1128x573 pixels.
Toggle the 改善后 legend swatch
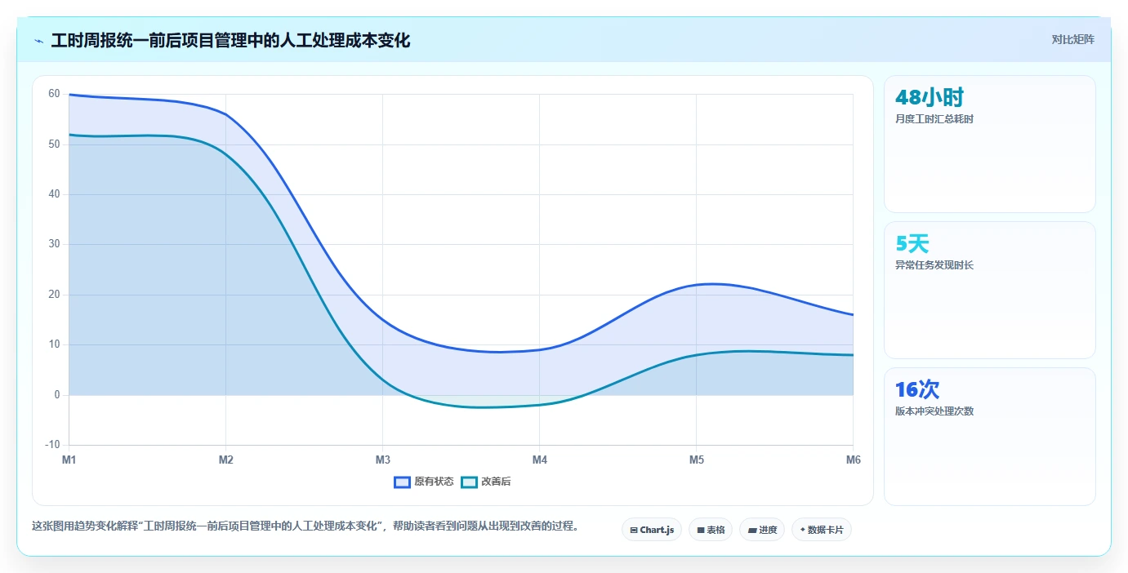[469, 482]
